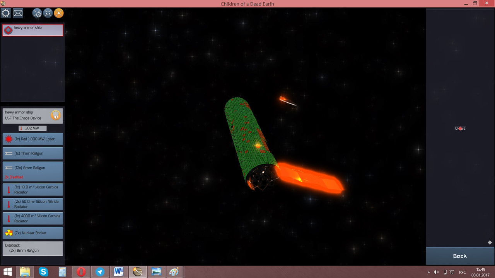Select hewy armor ship in fleet list
Image resolution: width=495 pixels, height=278 pixels.
pyautogui.click(x=32, y=30)
